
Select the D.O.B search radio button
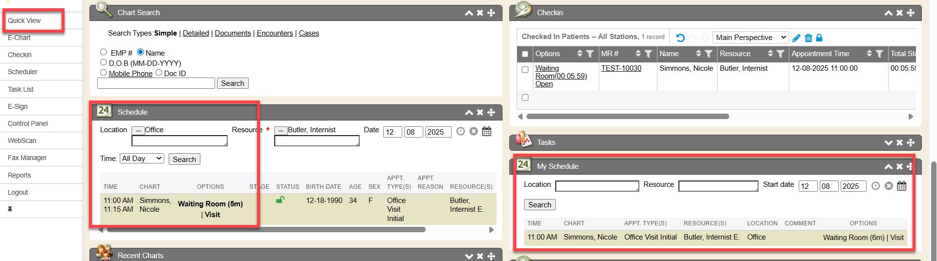[x=104, y=62]
